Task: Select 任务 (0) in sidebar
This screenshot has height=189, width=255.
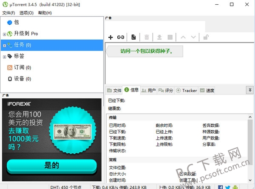Action: click(52, 45)
